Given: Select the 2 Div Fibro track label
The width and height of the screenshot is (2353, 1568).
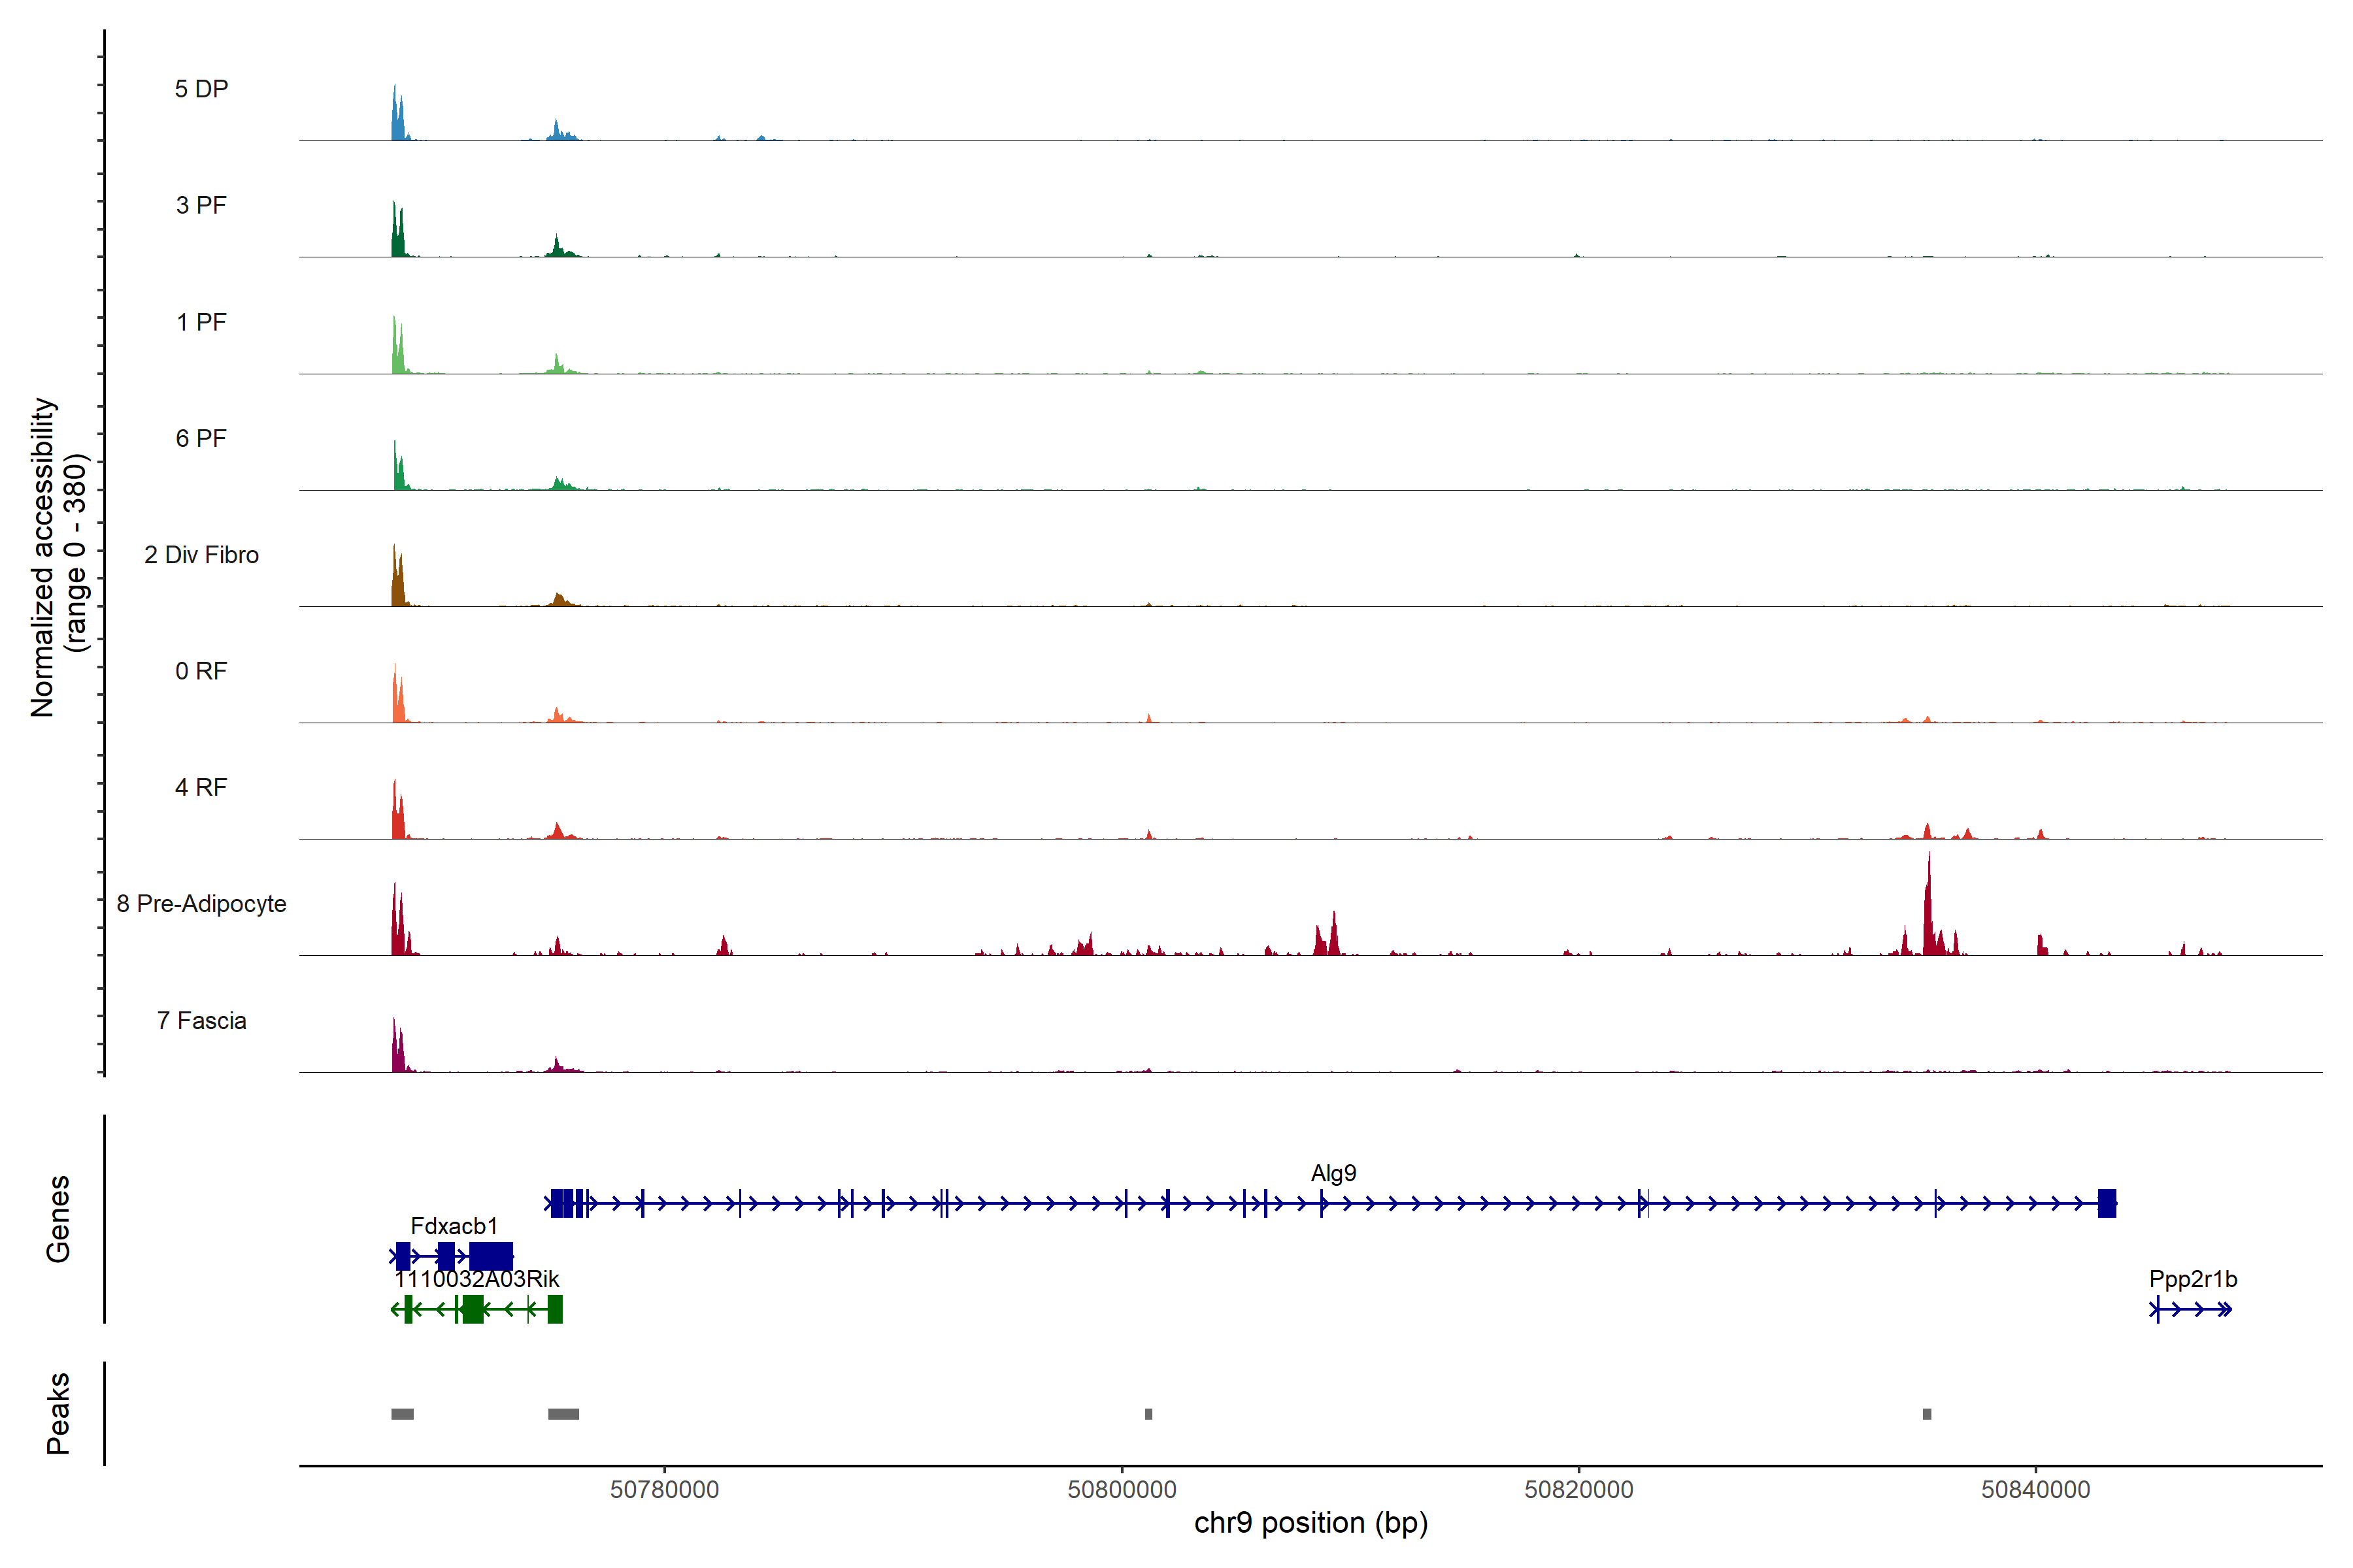Looking at the screenshot, I should click(x=201, y=555).
